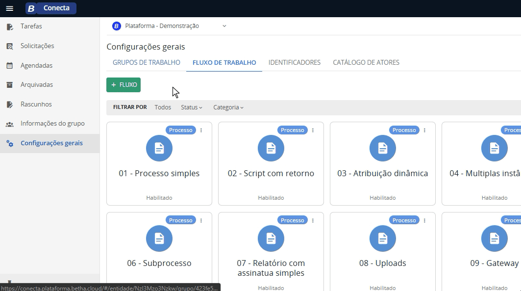521x291 pixels.
Task: Expand the Plataforma - Demonstração entity selector
Action: click(x=170, y=26)
